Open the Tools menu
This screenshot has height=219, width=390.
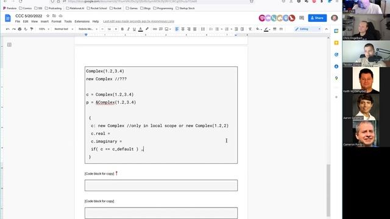pos(68,22)
